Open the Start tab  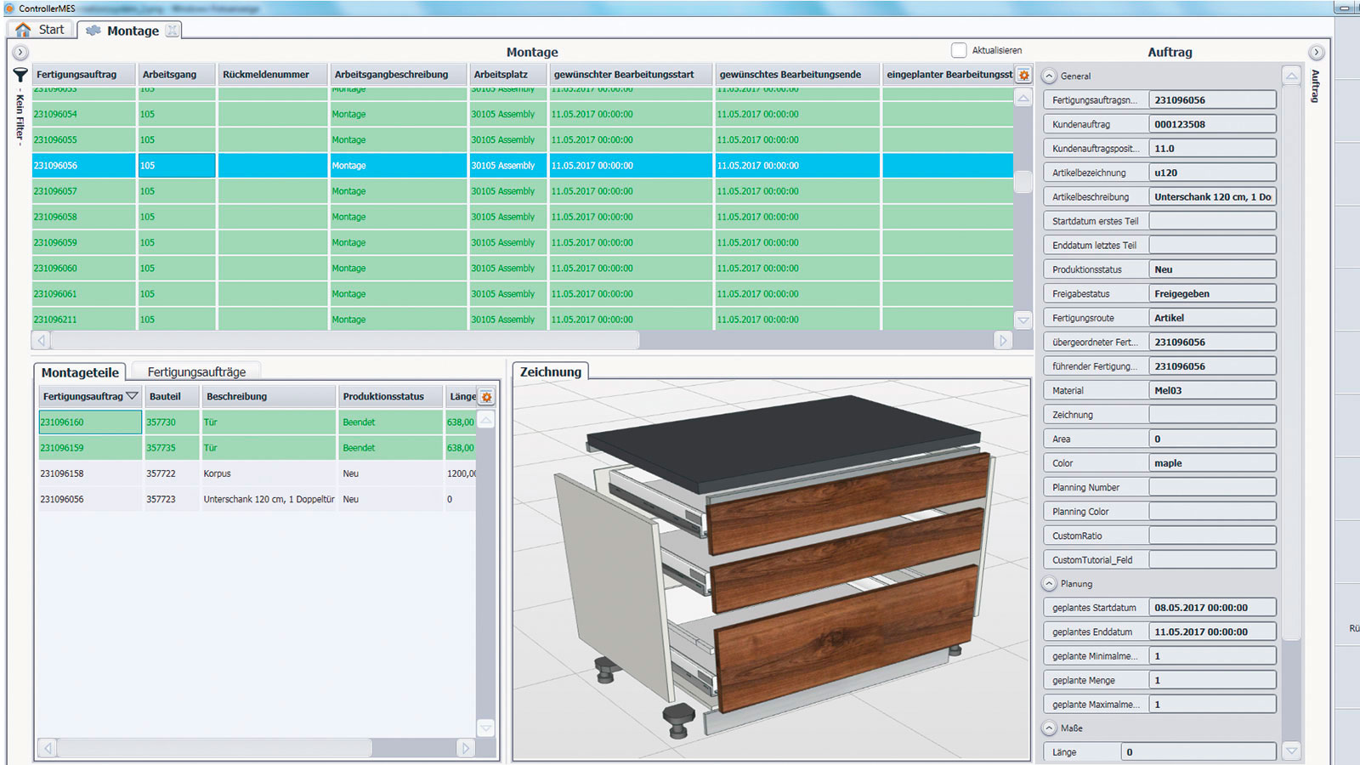point(51,30)
